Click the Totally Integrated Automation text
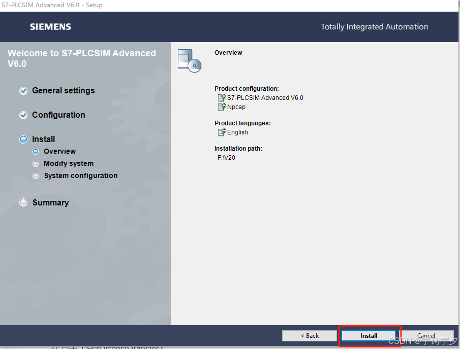The height and width of the screenshot is (349, 460). pos(374,27)
